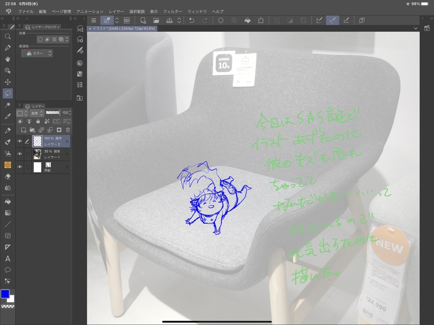Hide layer レイヤー 2 with eye icon

click(20, 141)
